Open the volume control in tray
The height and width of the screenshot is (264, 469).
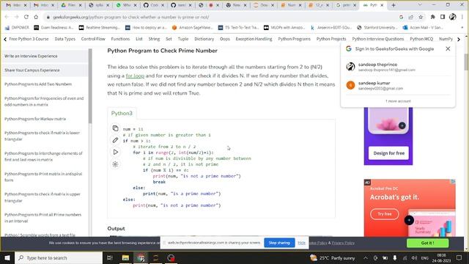point(414,257)
